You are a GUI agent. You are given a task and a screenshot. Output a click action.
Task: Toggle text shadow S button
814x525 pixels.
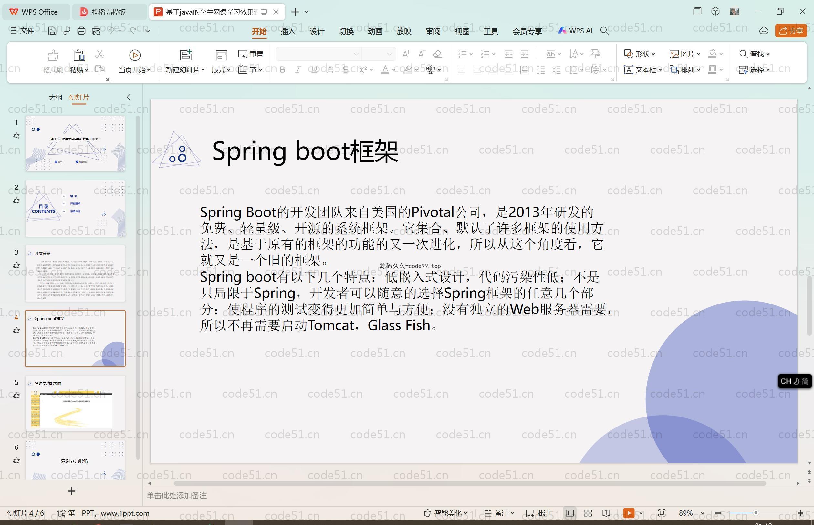(345, 69)
